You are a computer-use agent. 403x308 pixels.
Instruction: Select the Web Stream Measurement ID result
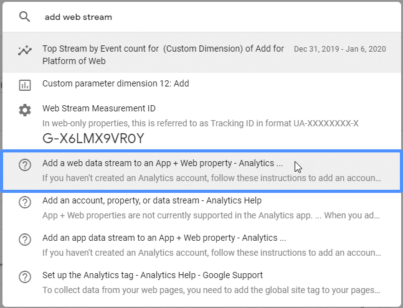click(x=202, y=123)
